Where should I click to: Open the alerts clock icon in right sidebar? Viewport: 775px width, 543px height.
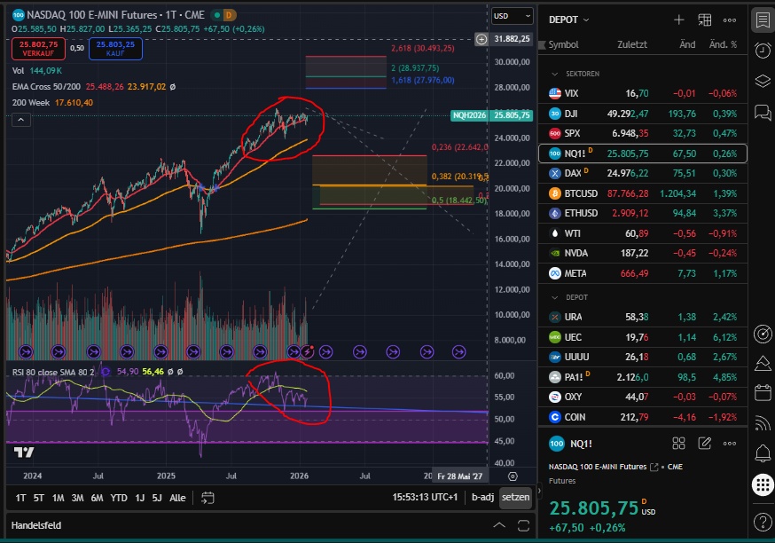point(762,51)
